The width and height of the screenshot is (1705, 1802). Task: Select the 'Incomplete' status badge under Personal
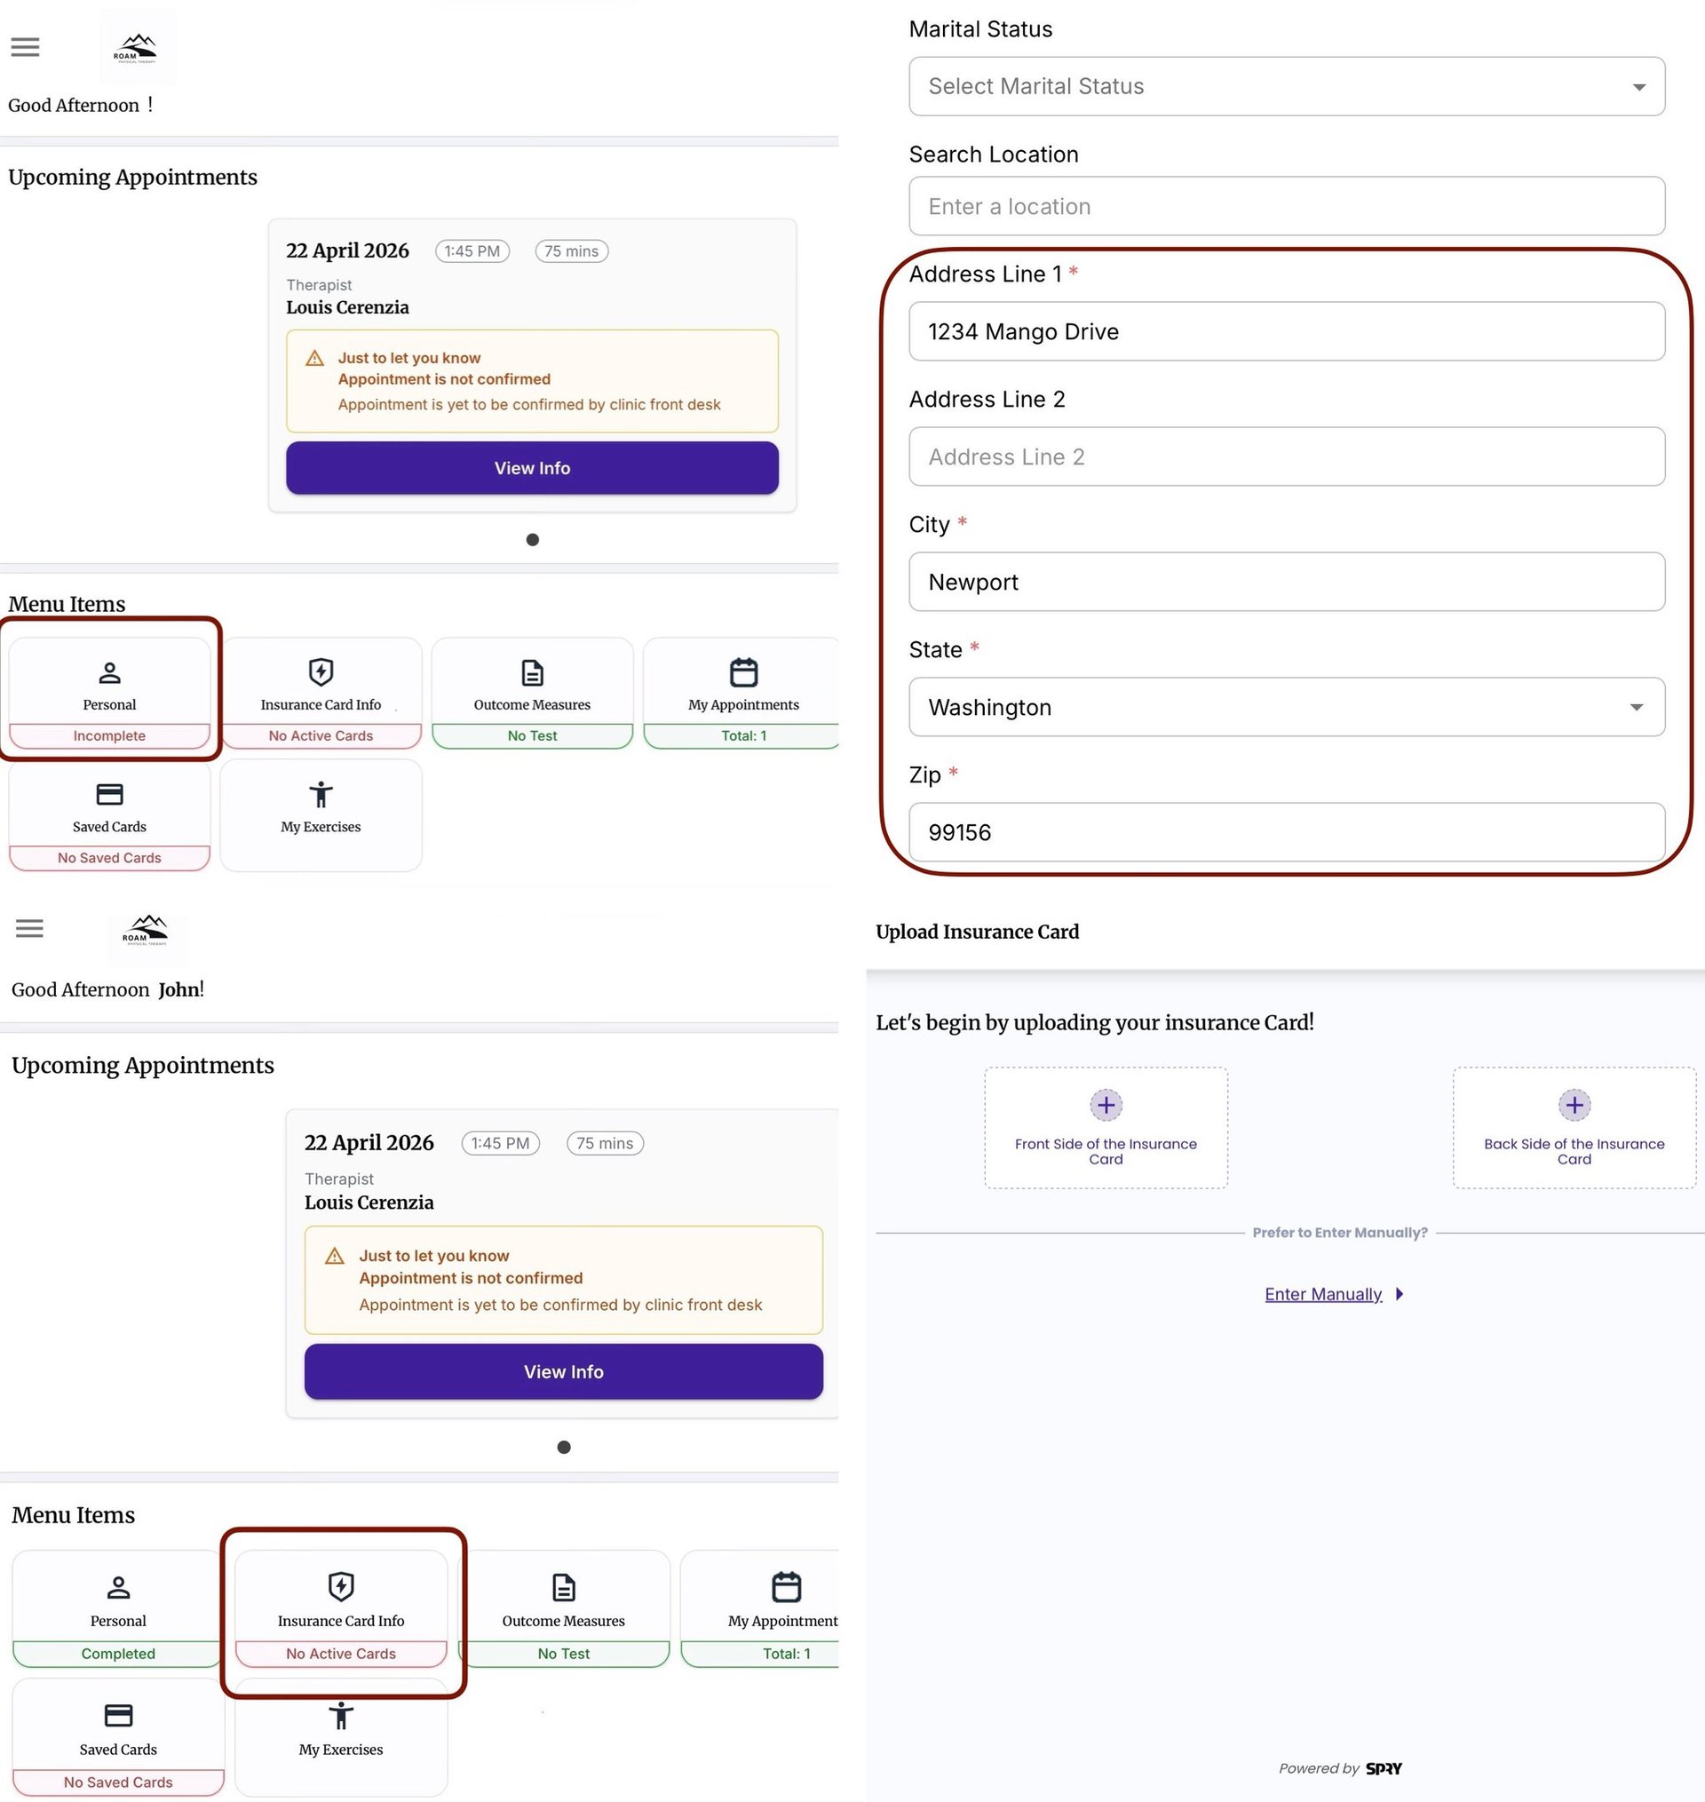point(109,735)
